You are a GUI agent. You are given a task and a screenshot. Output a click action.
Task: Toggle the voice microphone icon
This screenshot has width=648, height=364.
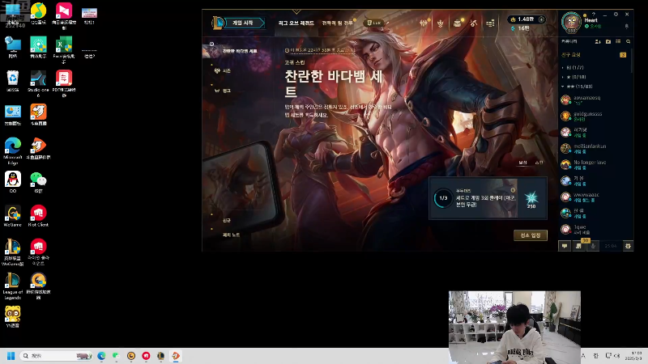coord(593,246)
